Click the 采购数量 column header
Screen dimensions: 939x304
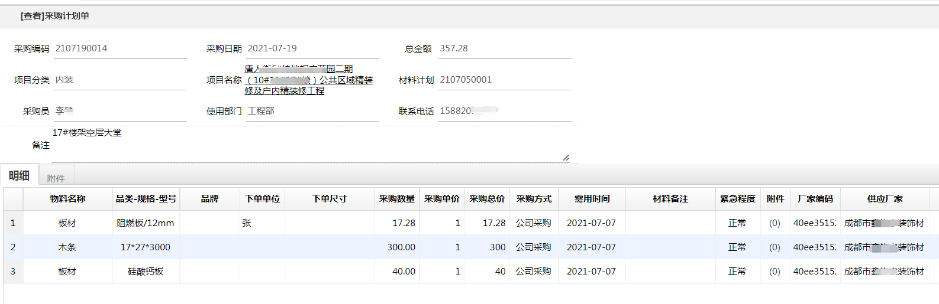396,199
